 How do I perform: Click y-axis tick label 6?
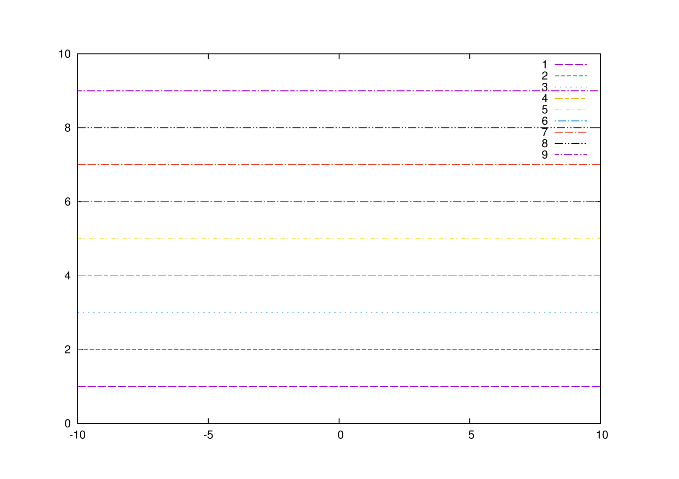(68, 202)
